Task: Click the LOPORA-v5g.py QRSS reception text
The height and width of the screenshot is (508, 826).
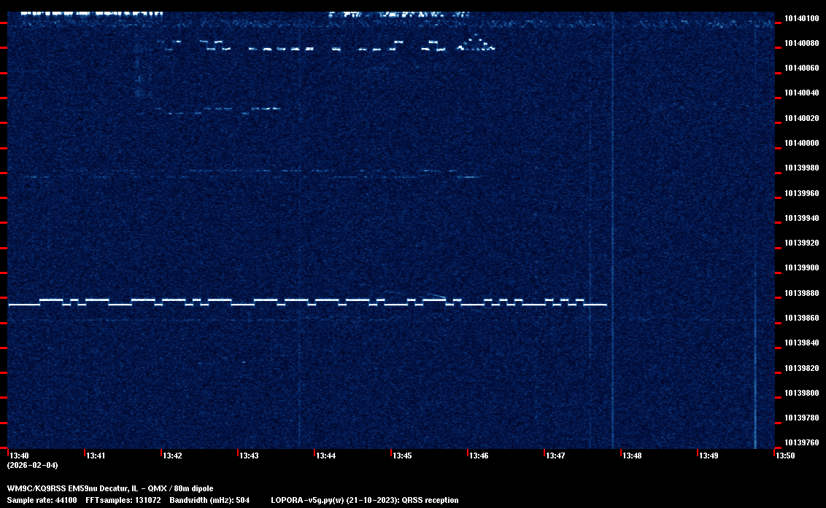Action: [364, 500]
